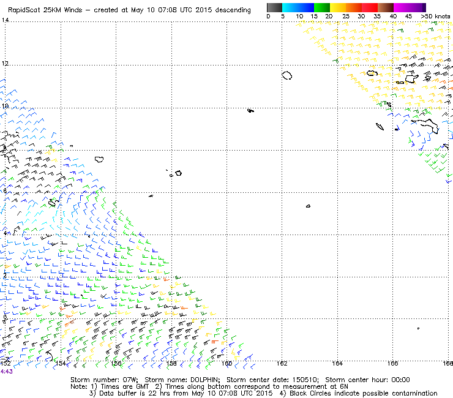Click the longitude label '166'
The width and height of the screenshot is (453, 398).
pos(392,363)
